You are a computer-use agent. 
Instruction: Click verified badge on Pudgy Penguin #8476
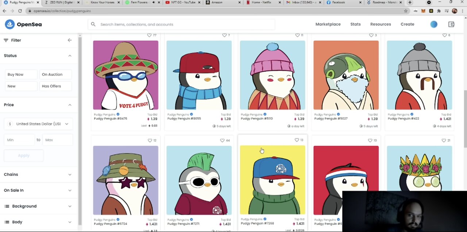click(117, 114)
